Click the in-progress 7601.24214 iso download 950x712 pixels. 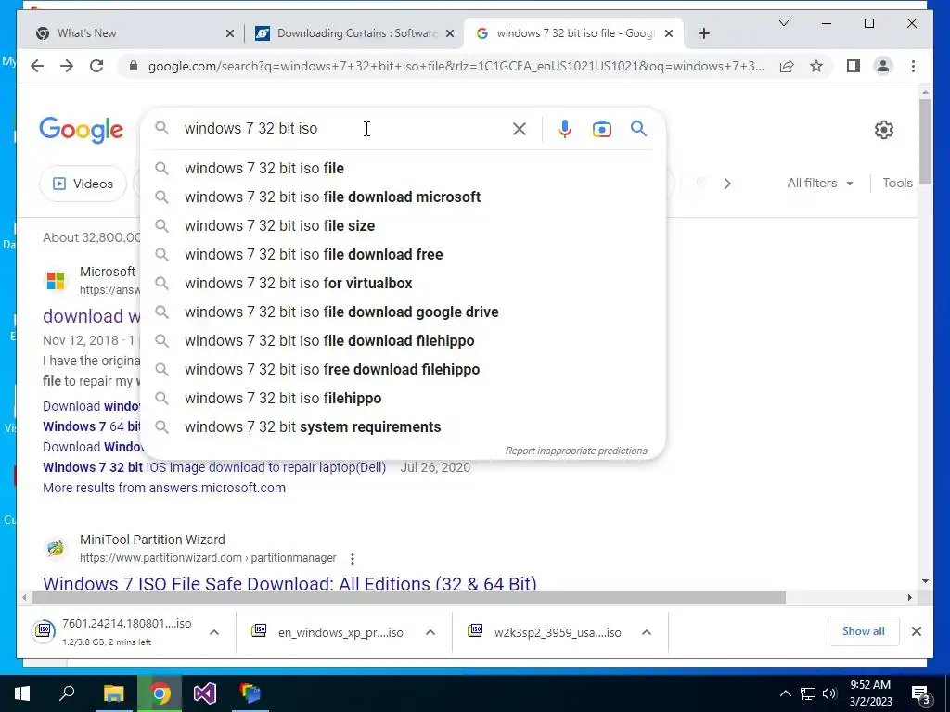[112, 632]
